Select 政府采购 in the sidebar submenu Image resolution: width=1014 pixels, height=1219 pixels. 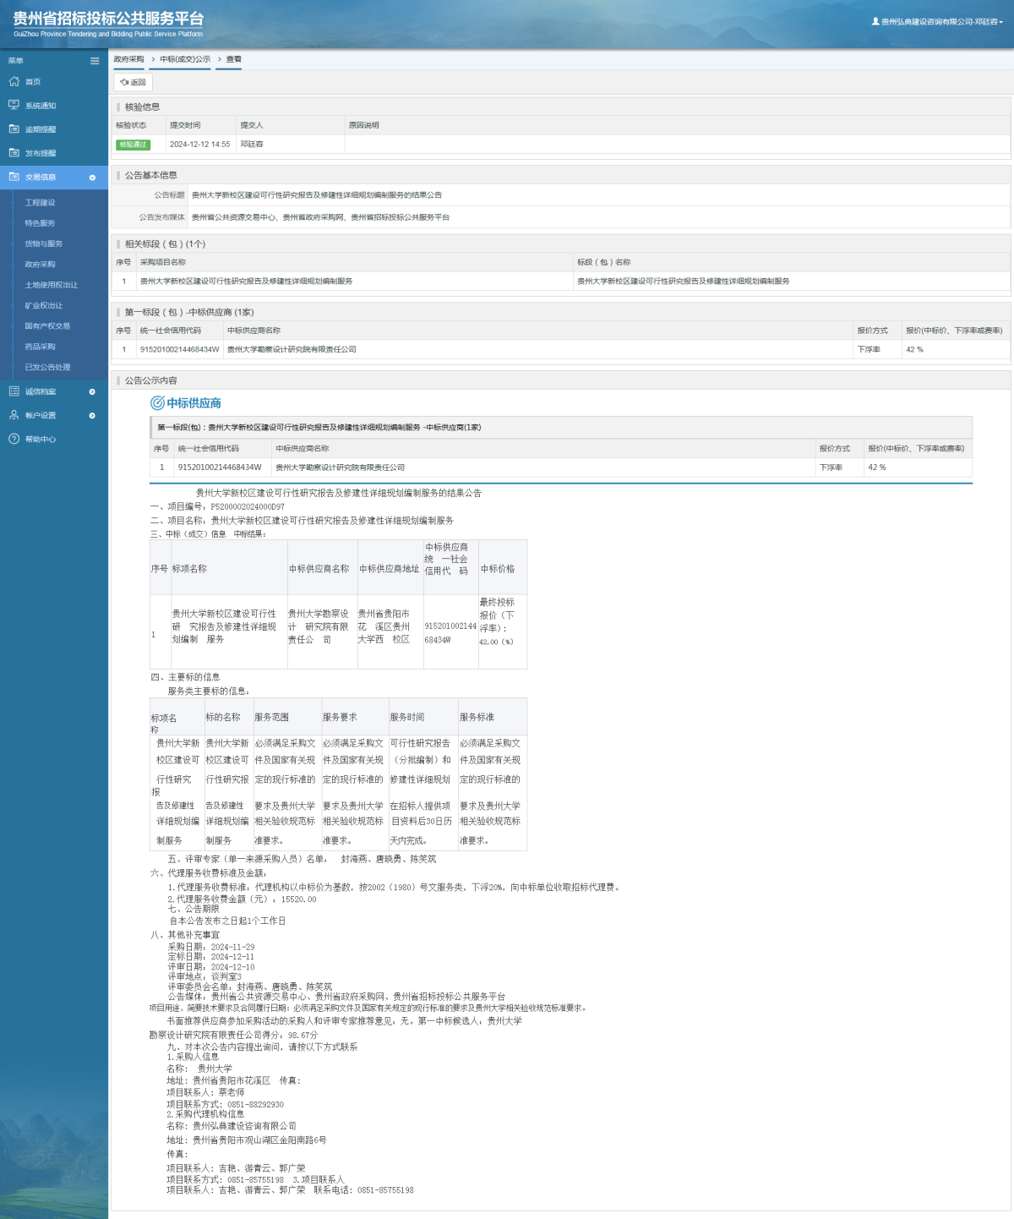coord(40,265)
